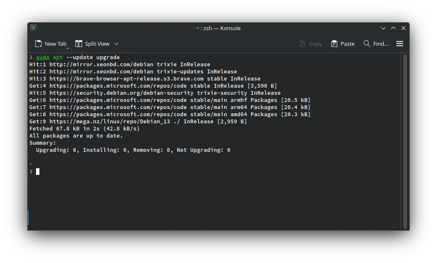Click the packages.microsoft.com armhf line

click(170, 100)
